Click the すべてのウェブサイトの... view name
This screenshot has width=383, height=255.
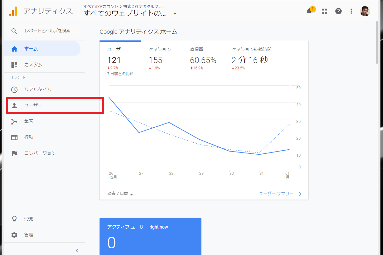click(125, 13)
